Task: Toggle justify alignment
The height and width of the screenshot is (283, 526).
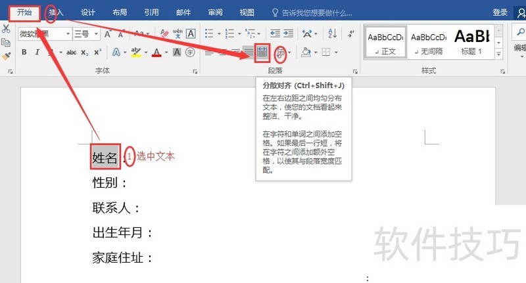Action: (x=249, y=53)
